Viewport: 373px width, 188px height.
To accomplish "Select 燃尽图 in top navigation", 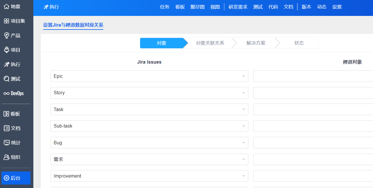I will tap(197, 7).
